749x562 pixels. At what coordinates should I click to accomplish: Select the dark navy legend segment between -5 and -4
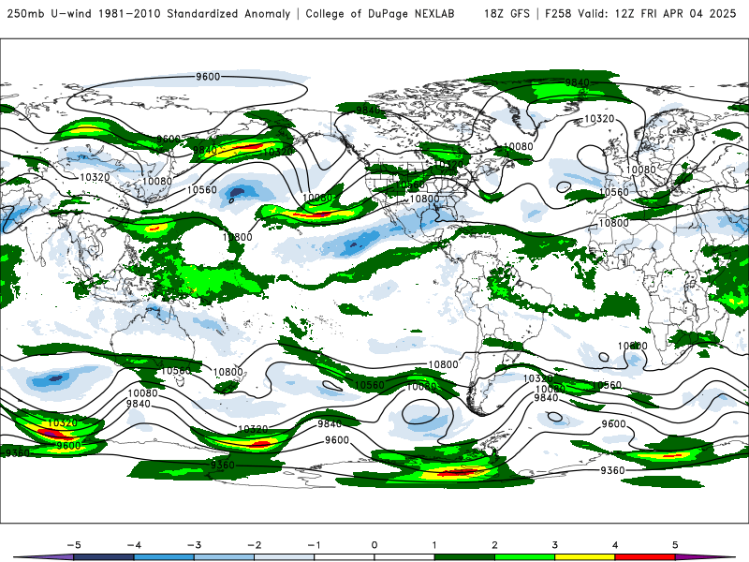(104, 557)
